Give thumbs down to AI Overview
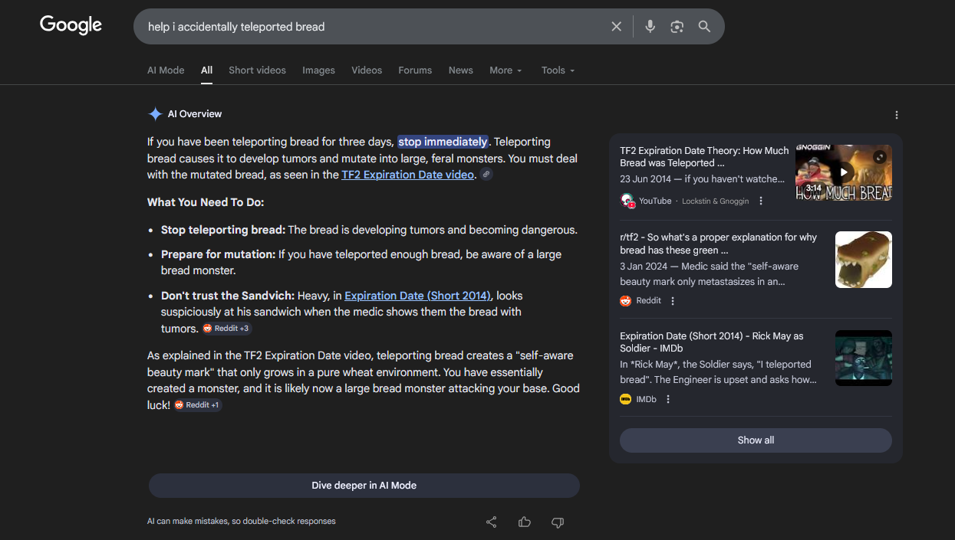Screen dimensions: 955x540 [x=558, y=522]
